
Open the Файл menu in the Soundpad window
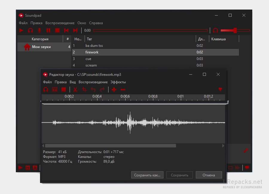[23, 23]
